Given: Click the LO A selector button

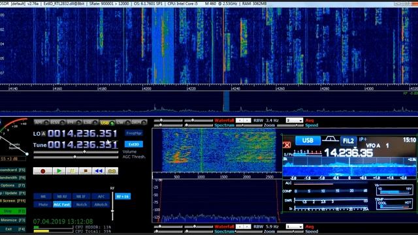Looking at the screenshot, I should coord(44,134).
